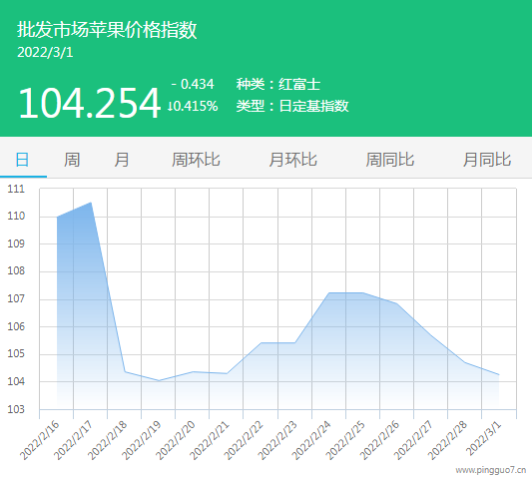Click the 2022/2/22 x-axis date label
Screen dimensions: 532x480
(x=244, y=440)
